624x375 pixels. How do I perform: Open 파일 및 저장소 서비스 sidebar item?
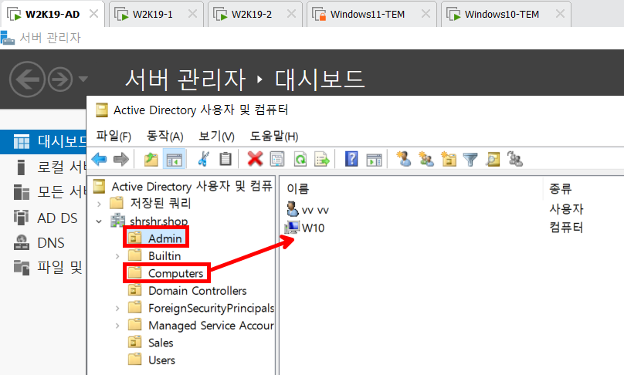coord(43,267)
